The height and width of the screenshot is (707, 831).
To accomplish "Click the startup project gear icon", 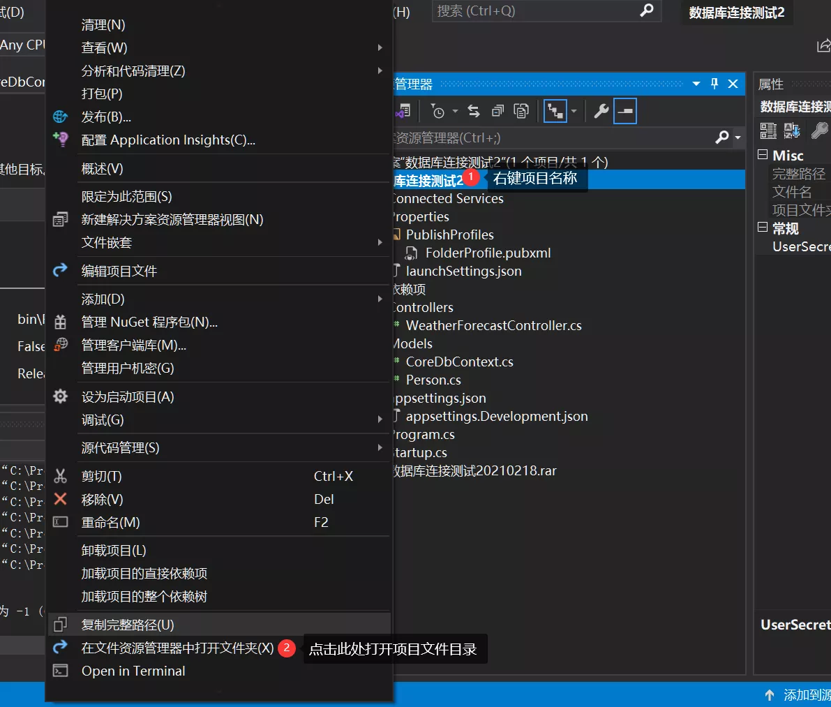I will click(x=61, y=396).
